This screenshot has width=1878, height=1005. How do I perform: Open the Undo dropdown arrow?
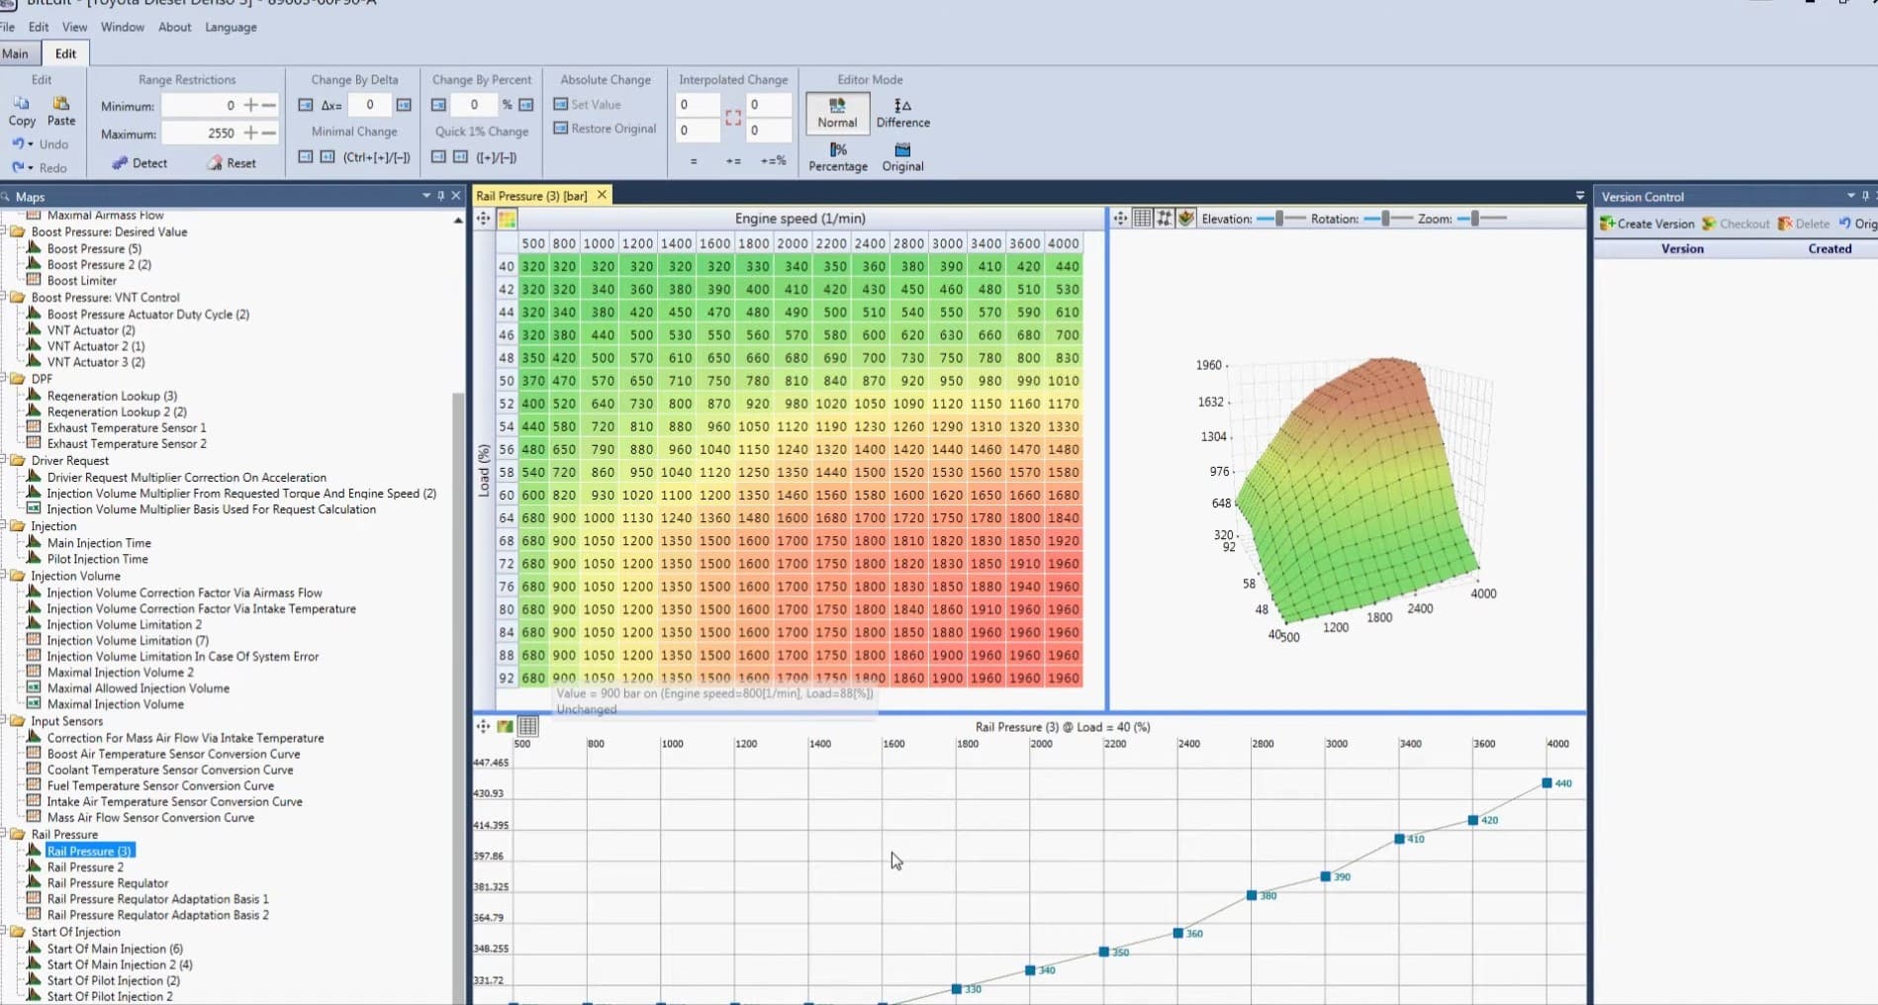[x=31, y=144]
